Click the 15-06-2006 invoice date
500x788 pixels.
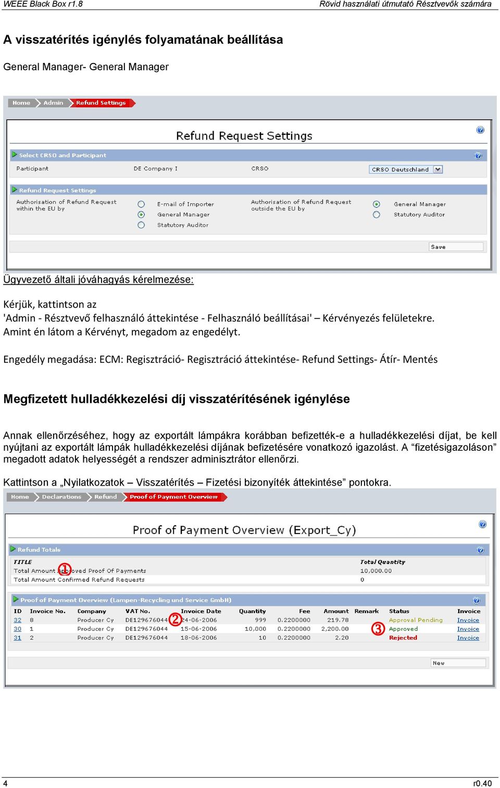pos(198,629)
